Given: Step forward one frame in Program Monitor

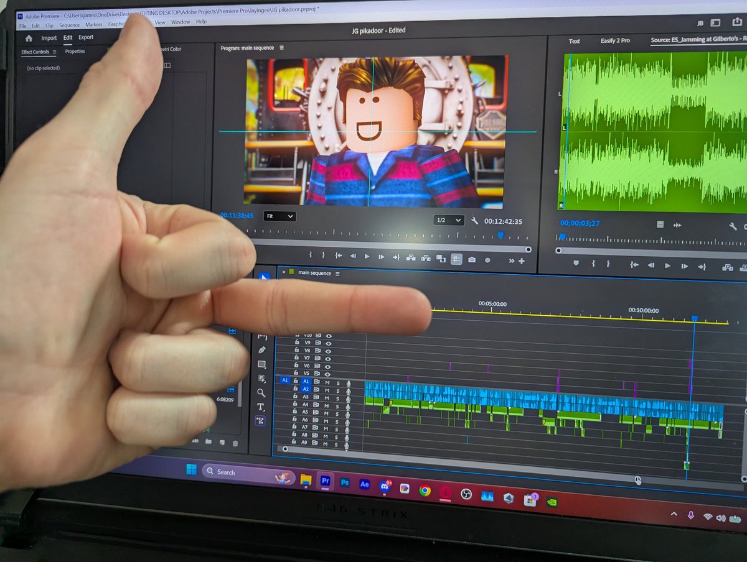Looking at the screenshot, I should (x=382, y=257).
